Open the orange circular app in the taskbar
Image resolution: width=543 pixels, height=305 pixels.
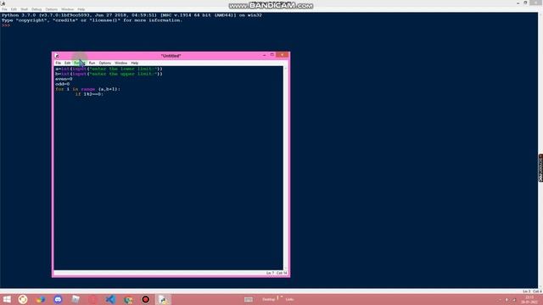[23, 299]
